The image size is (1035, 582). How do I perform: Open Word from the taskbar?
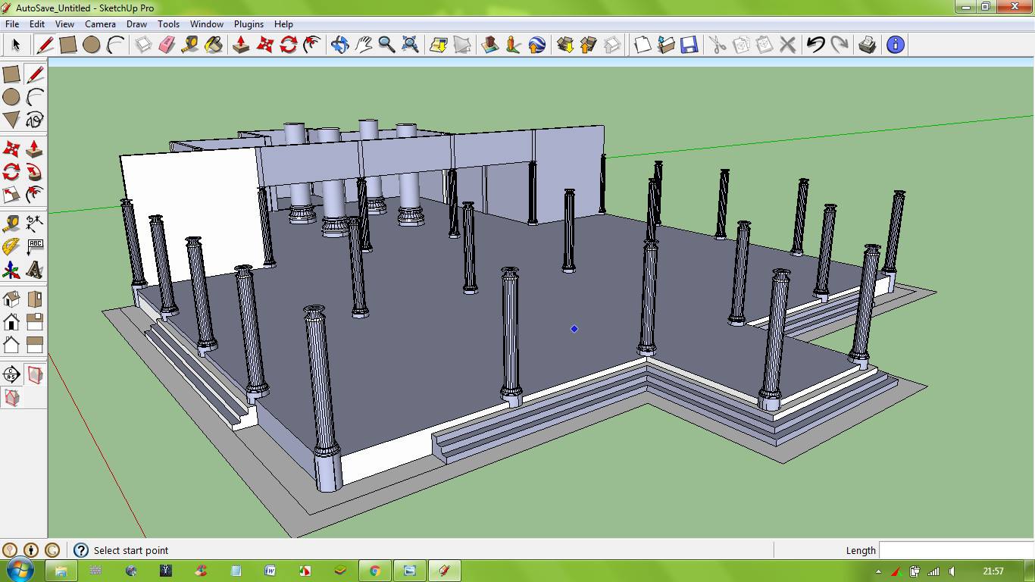pos(270,571)
